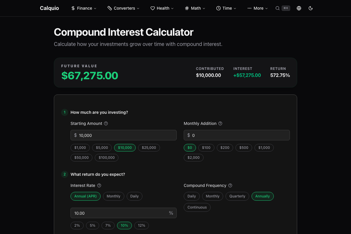Click the Starting Amount help icon
351x234 pixels.
(106, 123)
